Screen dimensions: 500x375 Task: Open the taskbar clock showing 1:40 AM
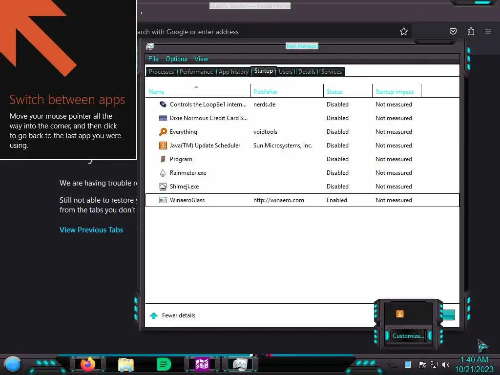474,364
